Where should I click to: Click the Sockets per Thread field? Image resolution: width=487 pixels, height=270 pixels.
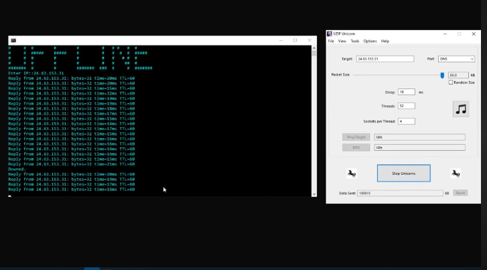tap(406, 121)
